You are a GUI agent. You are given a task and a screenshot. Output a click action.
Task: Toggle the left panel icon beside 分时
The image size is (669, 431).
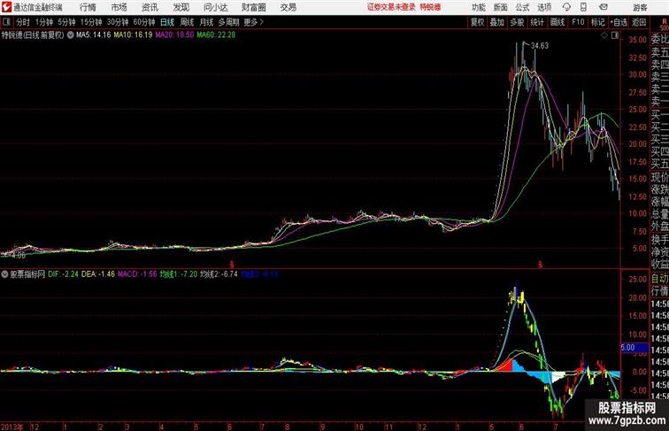click(6, 22)
